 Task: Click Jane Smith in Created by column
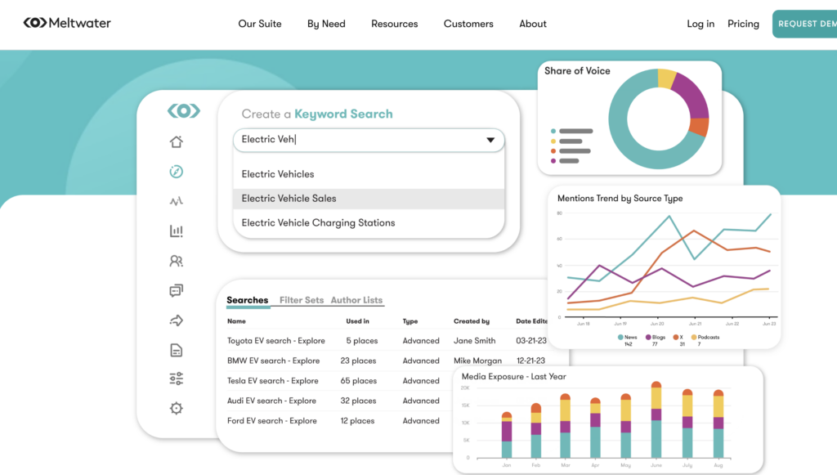475,340
